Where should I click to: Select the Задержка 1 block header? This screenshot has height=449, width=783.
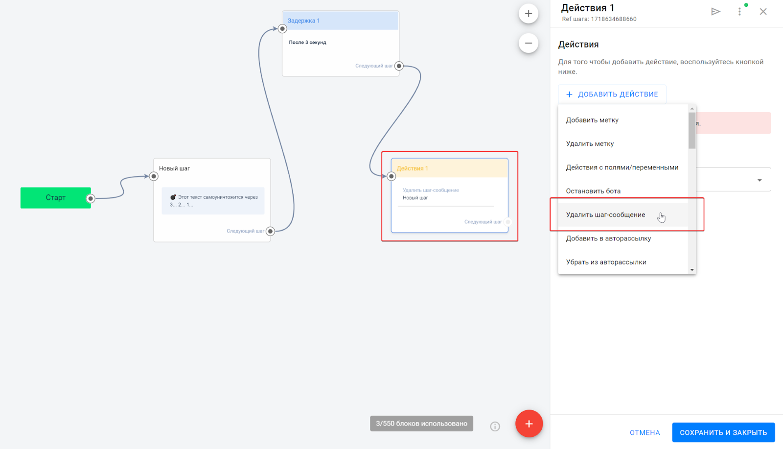click(341, 21)
